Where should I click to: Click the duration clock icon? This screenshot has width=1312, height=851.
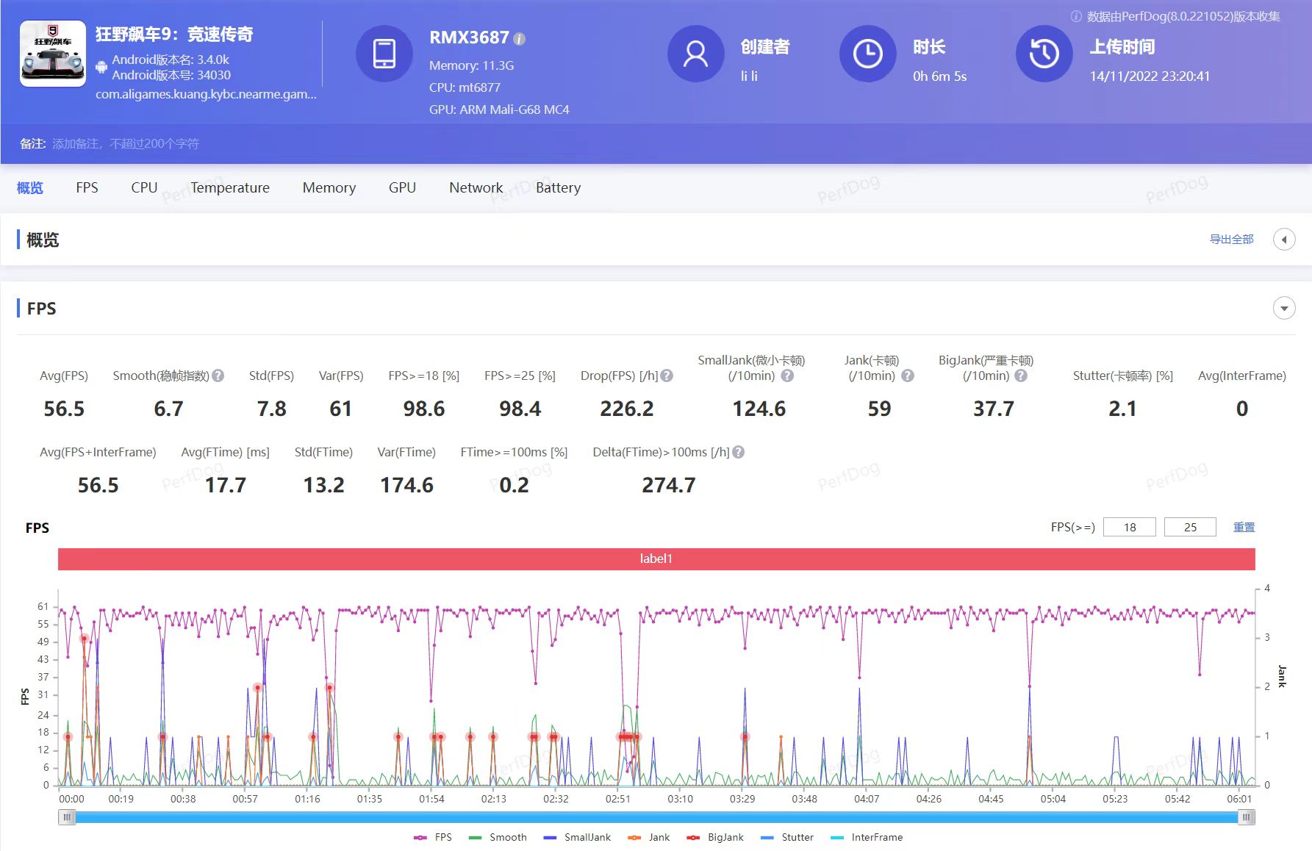868,54
